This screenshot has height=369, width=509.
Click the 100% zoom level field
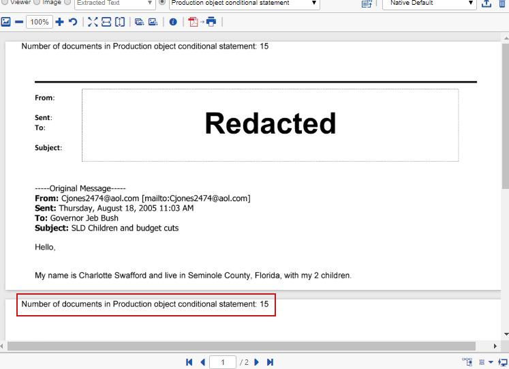40,22
